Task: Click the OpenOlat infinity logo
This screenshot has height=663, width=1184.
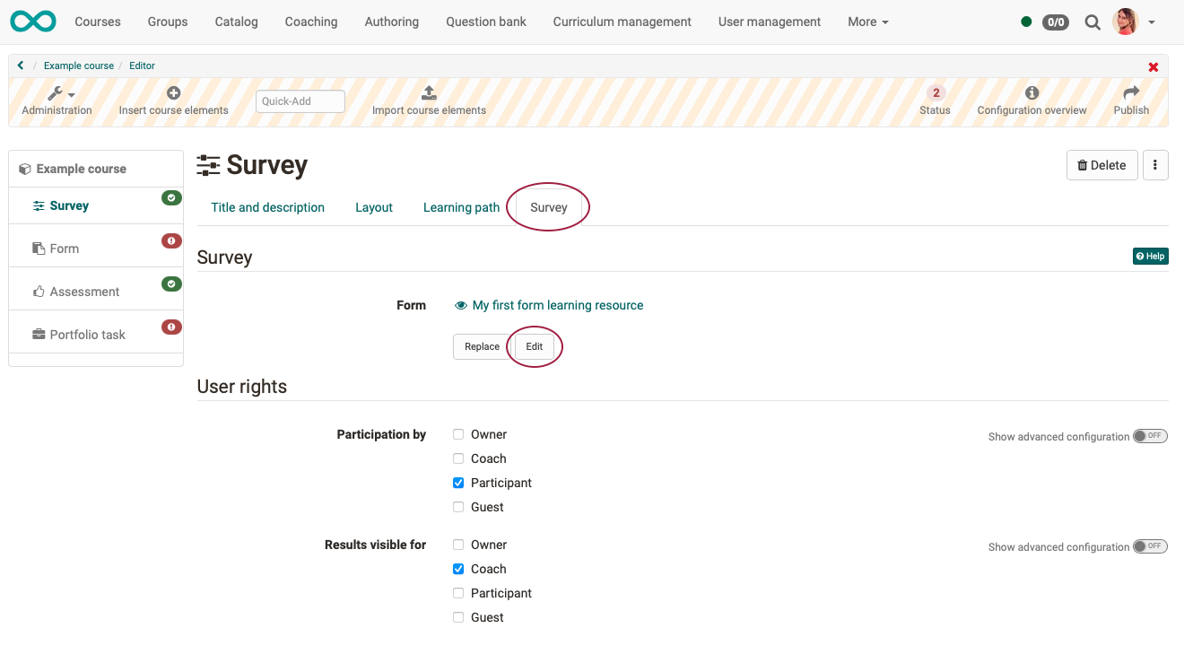Action: (x=32, y=21)
